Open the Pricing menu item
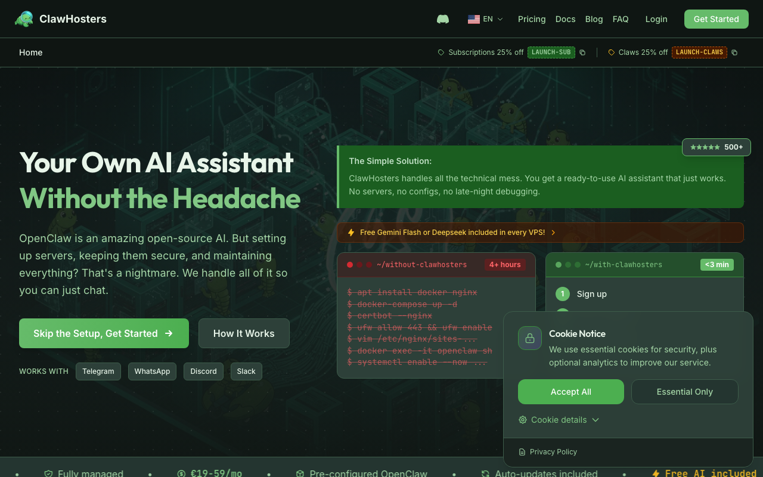This screenshot has height=477, width=763. pos(531,19)
